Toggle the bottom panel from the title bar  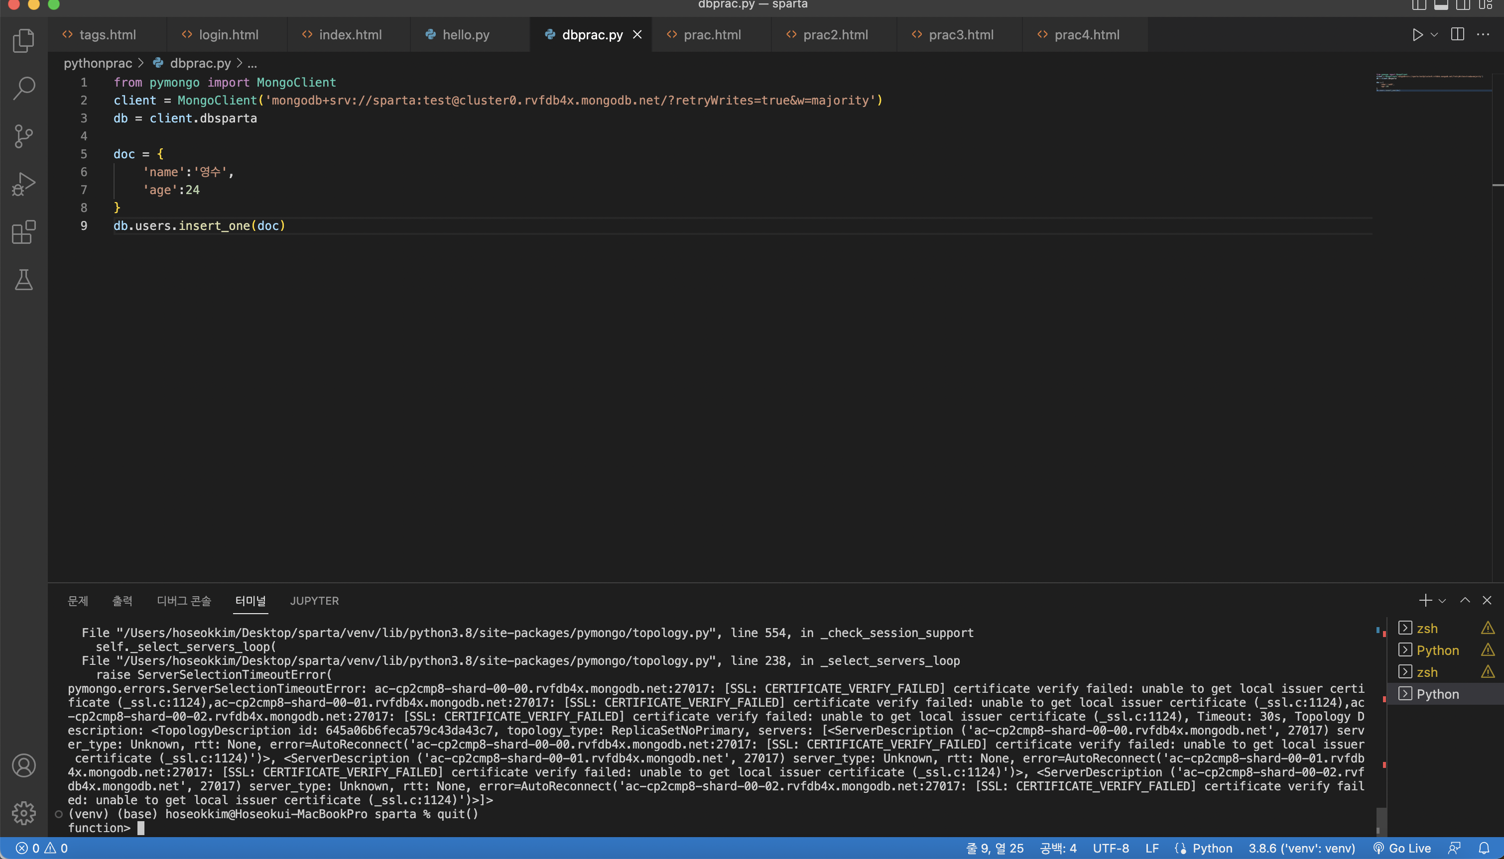[x=1441, y=4]
